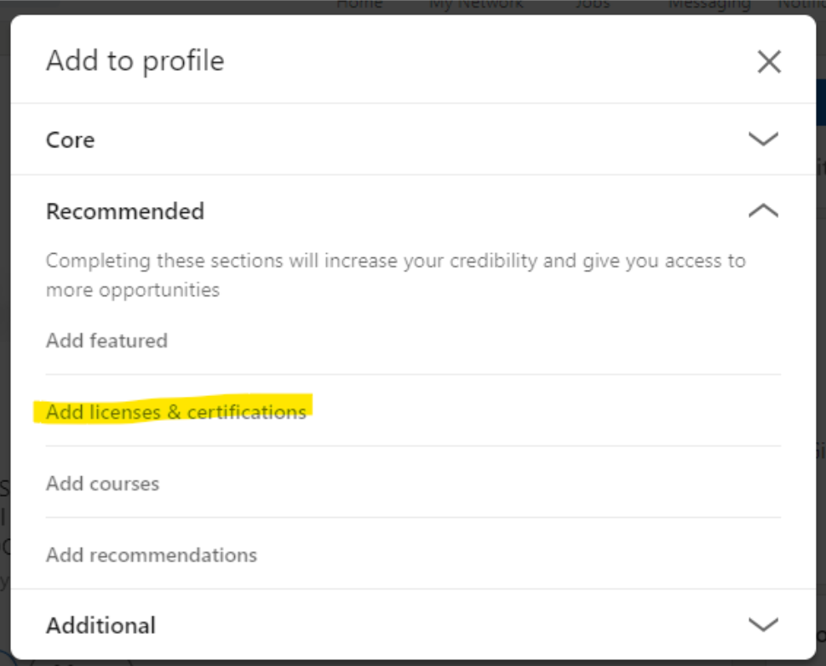Open the Messaging navigation item
This screenshot has width=826, height=666.
tap(709, 4)
